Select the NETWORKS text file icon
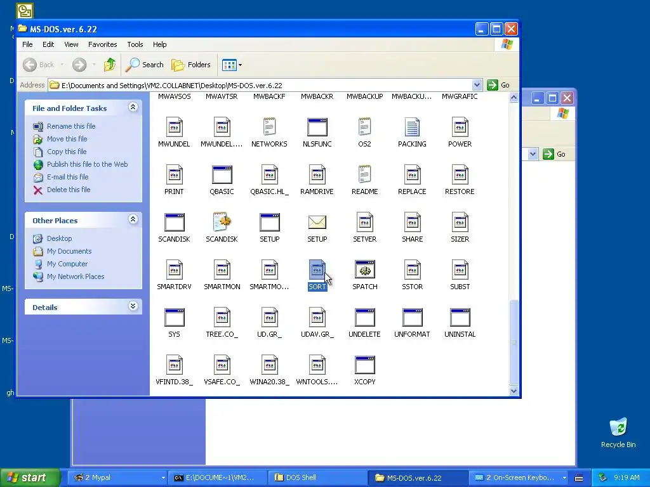The image size is (650, 487). point(269,127)
